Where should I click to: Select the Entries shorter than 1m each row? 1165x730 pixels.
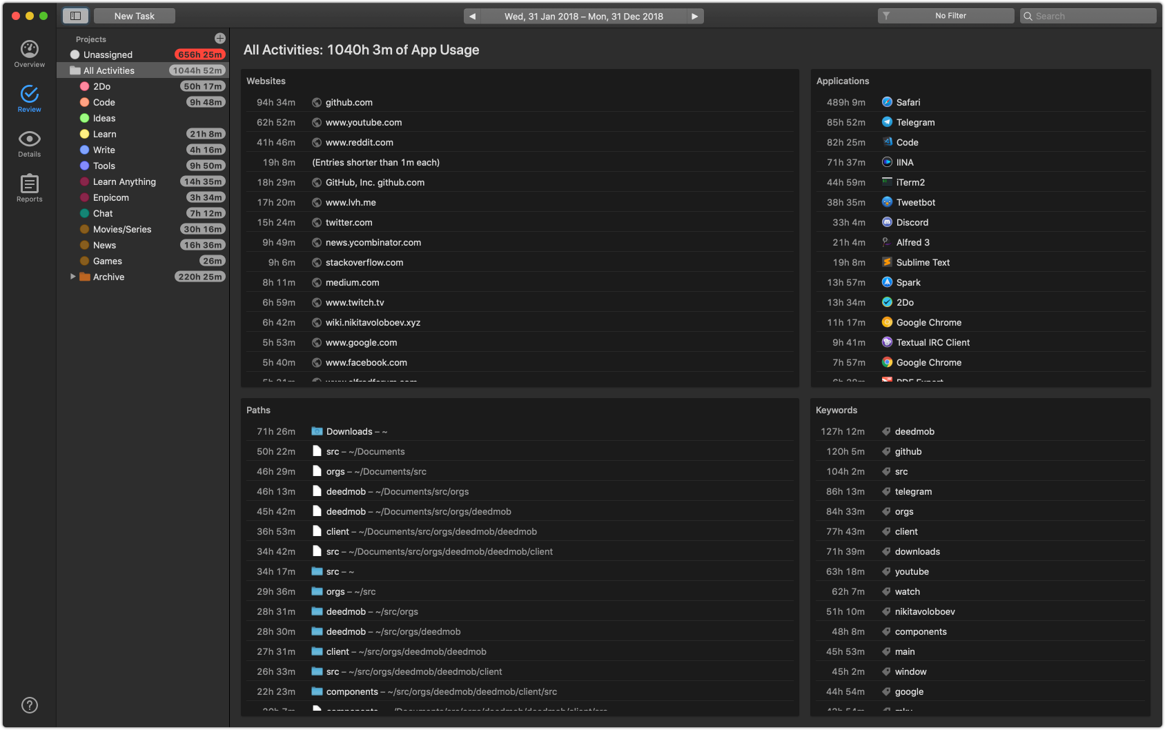click(520, 162)
